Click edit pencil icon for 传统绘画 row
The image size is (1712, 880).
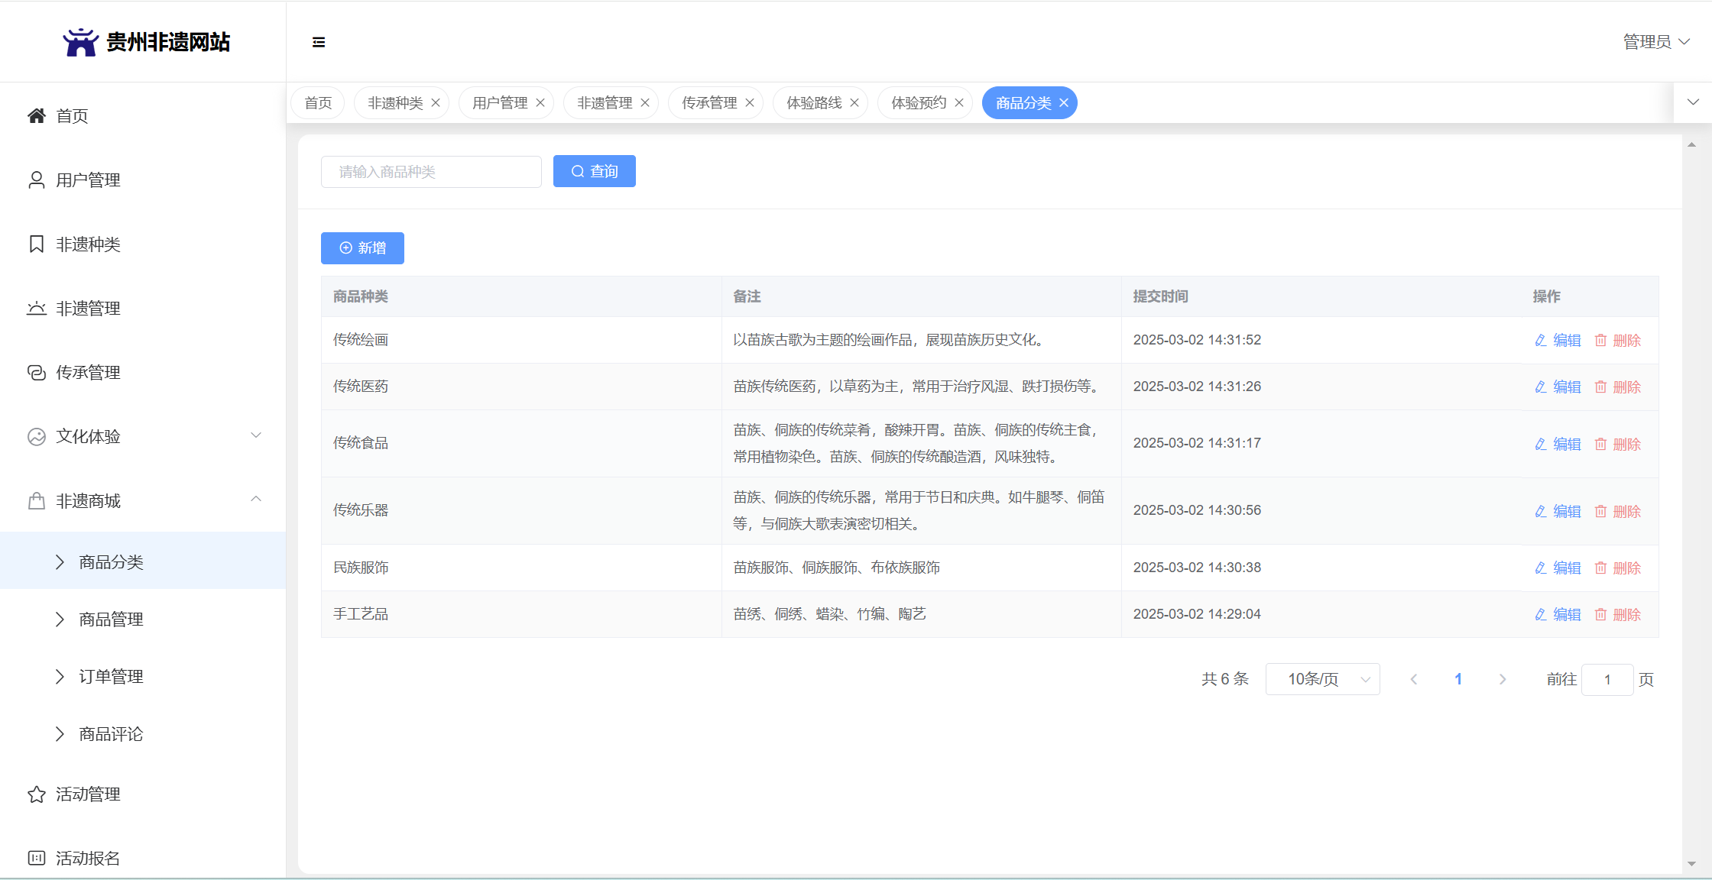point(1541,340)
